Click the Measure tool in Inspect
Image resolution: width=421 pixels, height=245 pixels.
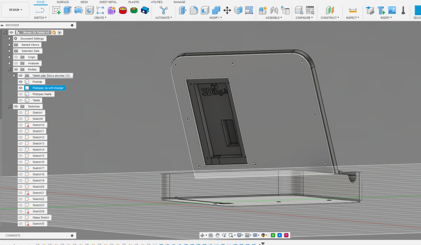tap(352, 10)
